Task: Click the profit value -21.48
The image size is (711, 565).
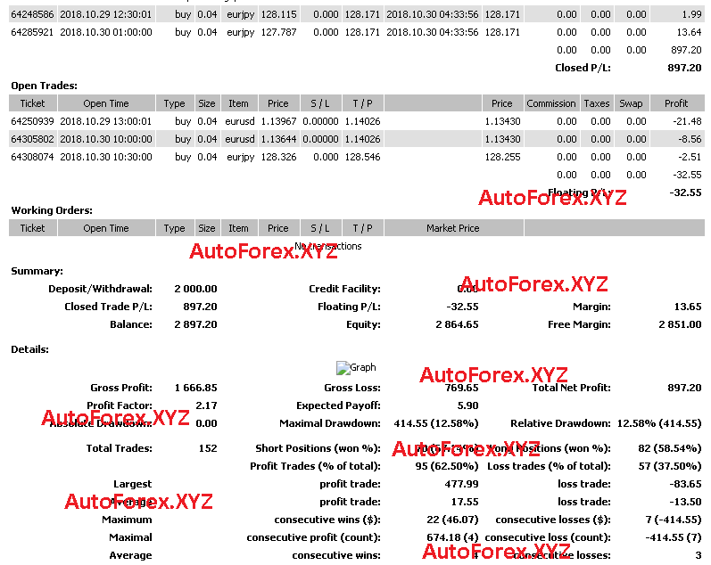Action: click(687, 121)
